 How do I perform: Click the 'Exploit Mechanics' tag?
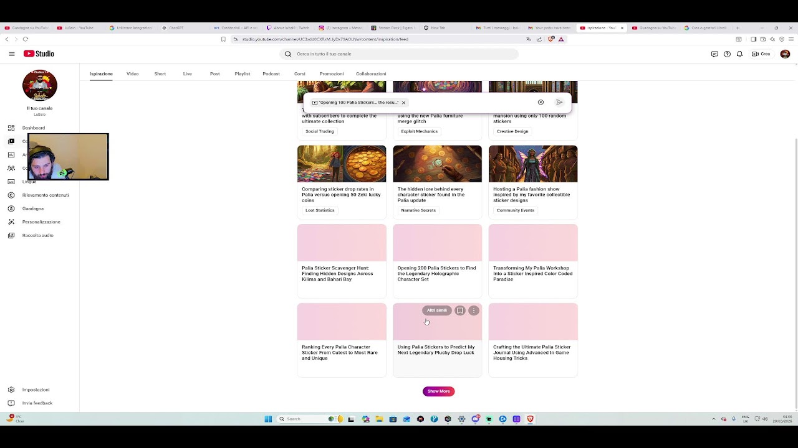click(419, 131)
